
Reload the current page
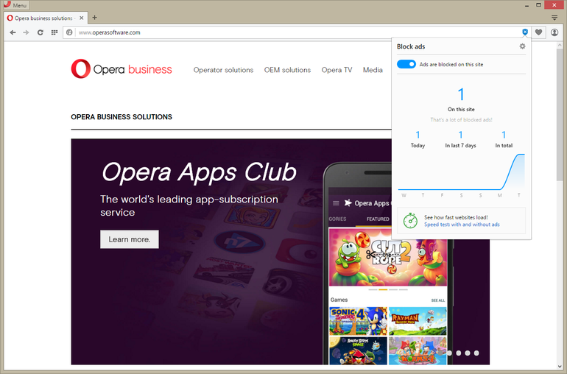click(x=40, y=32)
